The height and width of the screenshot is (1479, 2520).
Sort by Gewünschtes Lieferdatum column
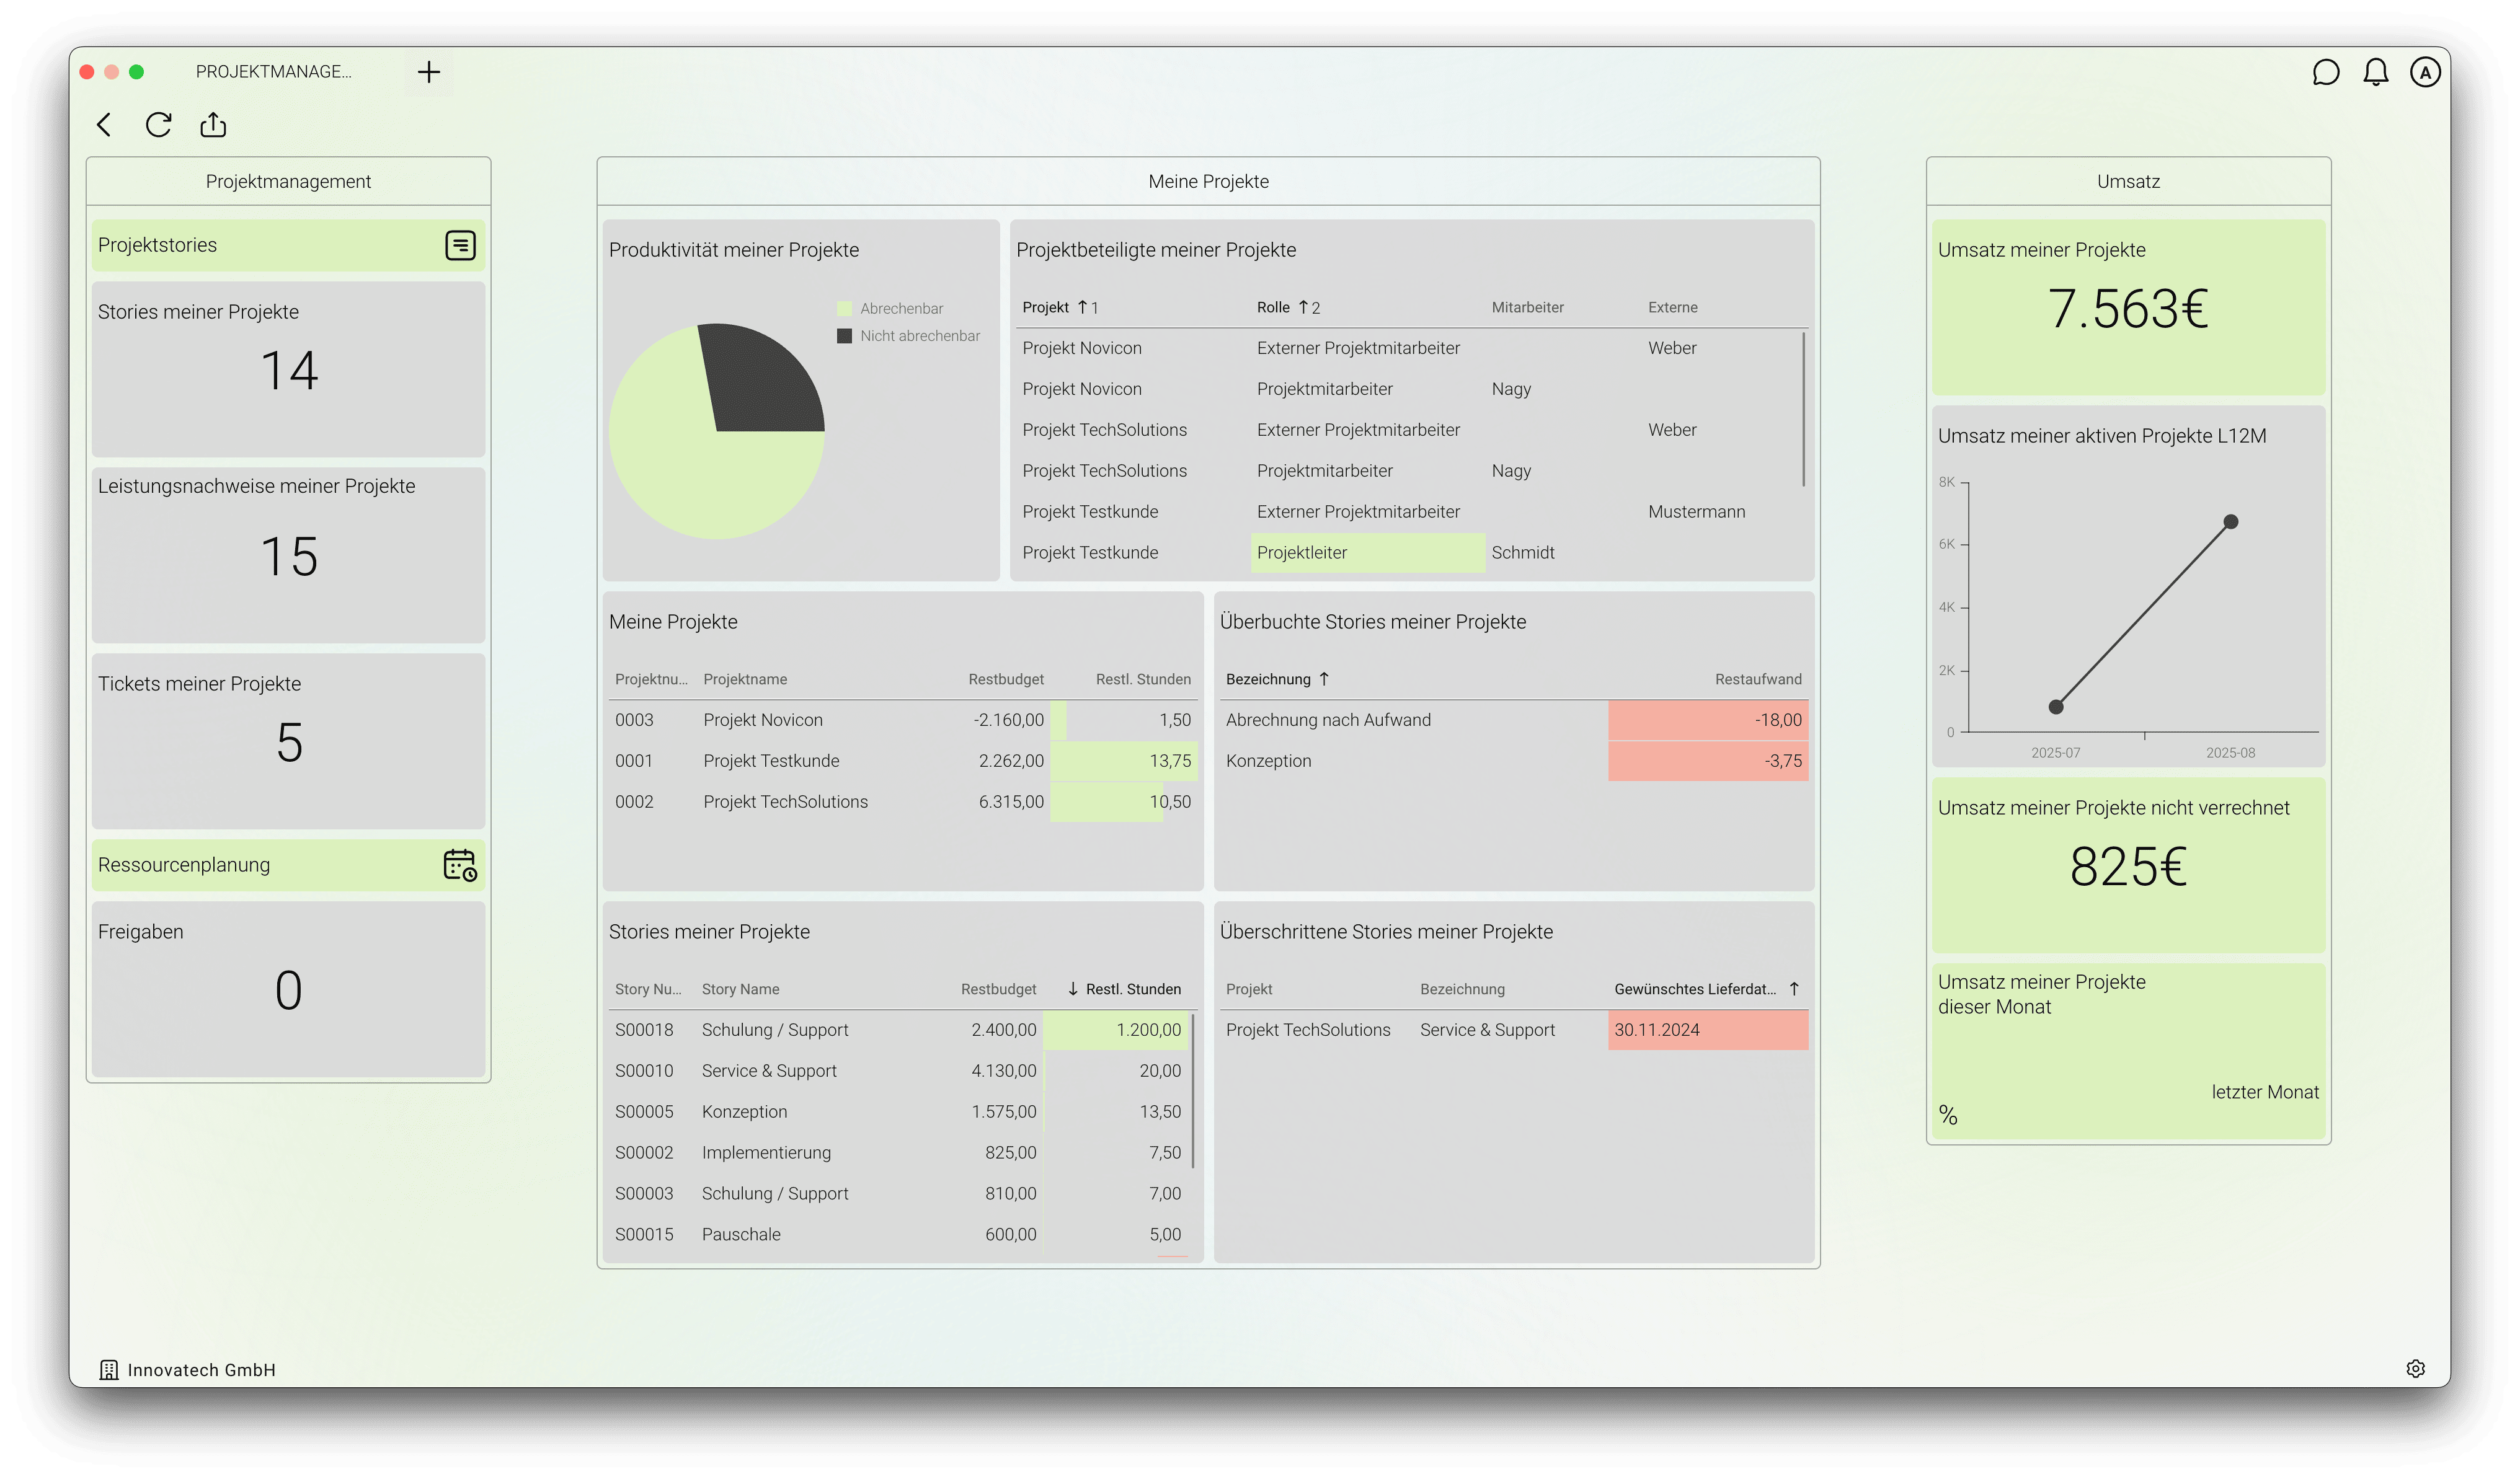(x=1695, y=989)
